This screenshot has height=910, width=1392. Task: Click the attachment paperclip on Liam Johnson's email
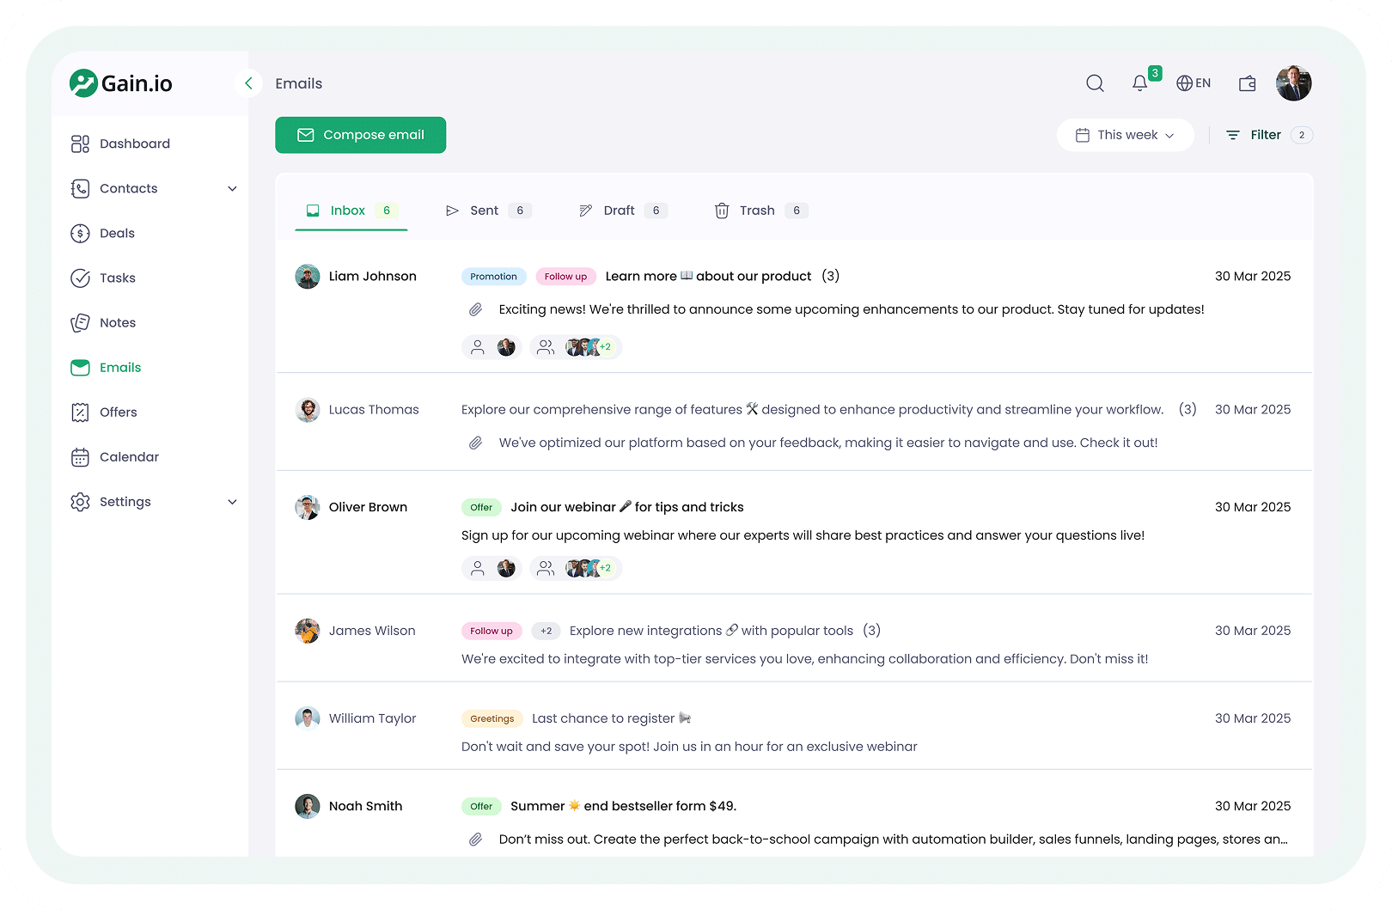point(475,309)
